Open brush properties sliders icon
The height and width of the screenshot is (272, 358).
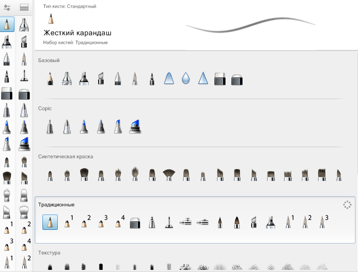click(7, 7)
